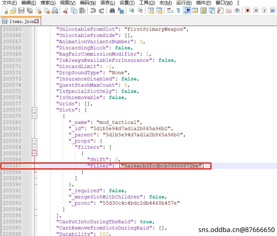
Task: Click the Undo arrow icon
Action: tap(93, 11)
